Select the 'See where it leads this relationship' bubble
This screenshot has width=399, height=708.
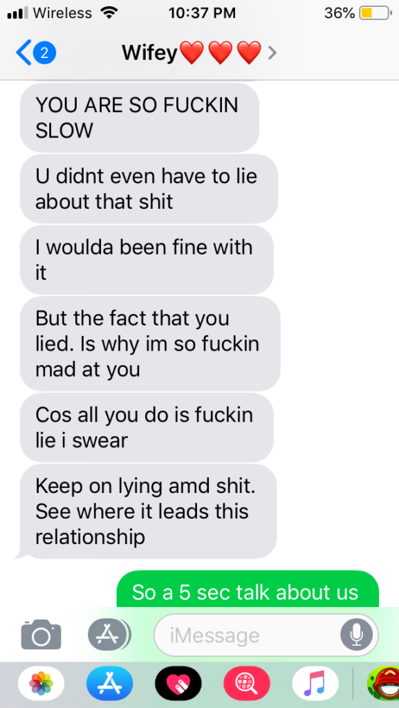pyautogui.click(x=149, y=512)
